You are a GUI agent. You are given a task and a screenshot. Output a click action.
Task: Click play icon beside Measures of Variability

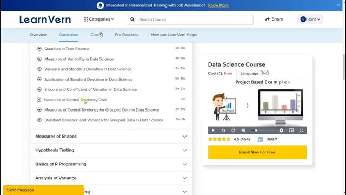(x=39, y=59)
